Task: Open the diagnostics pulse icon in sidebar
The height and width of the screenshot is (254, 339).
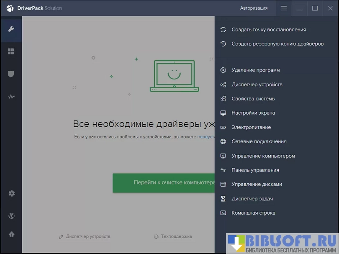Action: [x=11, y=97]
